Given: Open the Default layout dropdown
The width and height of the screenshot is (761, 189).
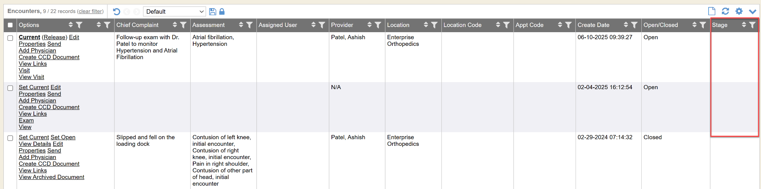Looking at the screenshot, I should [x=174, y=11].
